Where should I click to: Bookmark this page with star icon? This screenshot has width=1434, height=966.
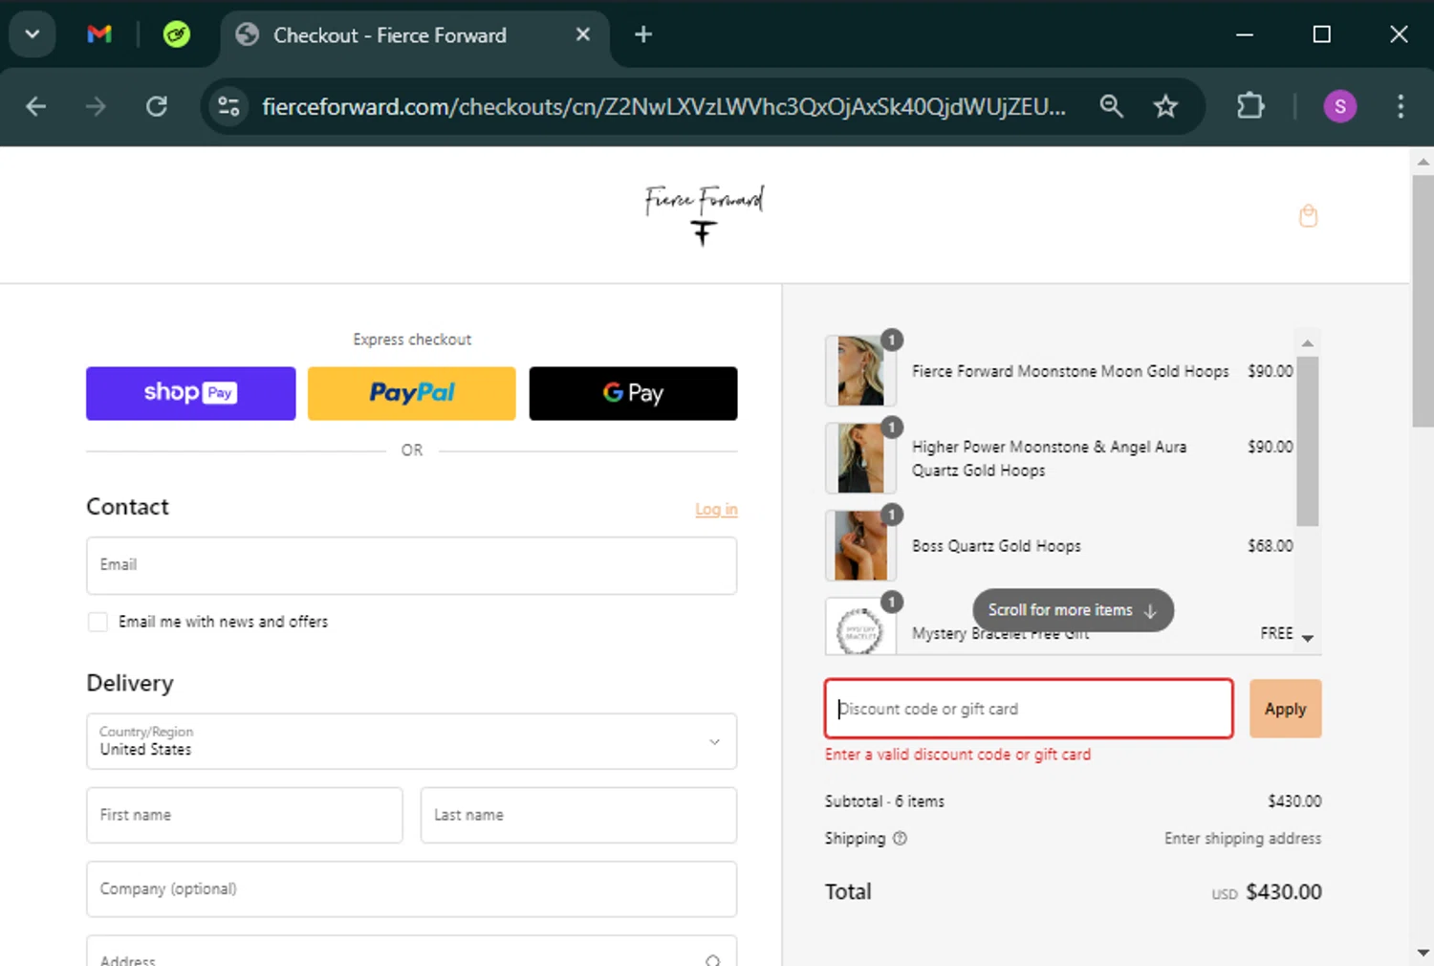click(x=1165, y=106)
